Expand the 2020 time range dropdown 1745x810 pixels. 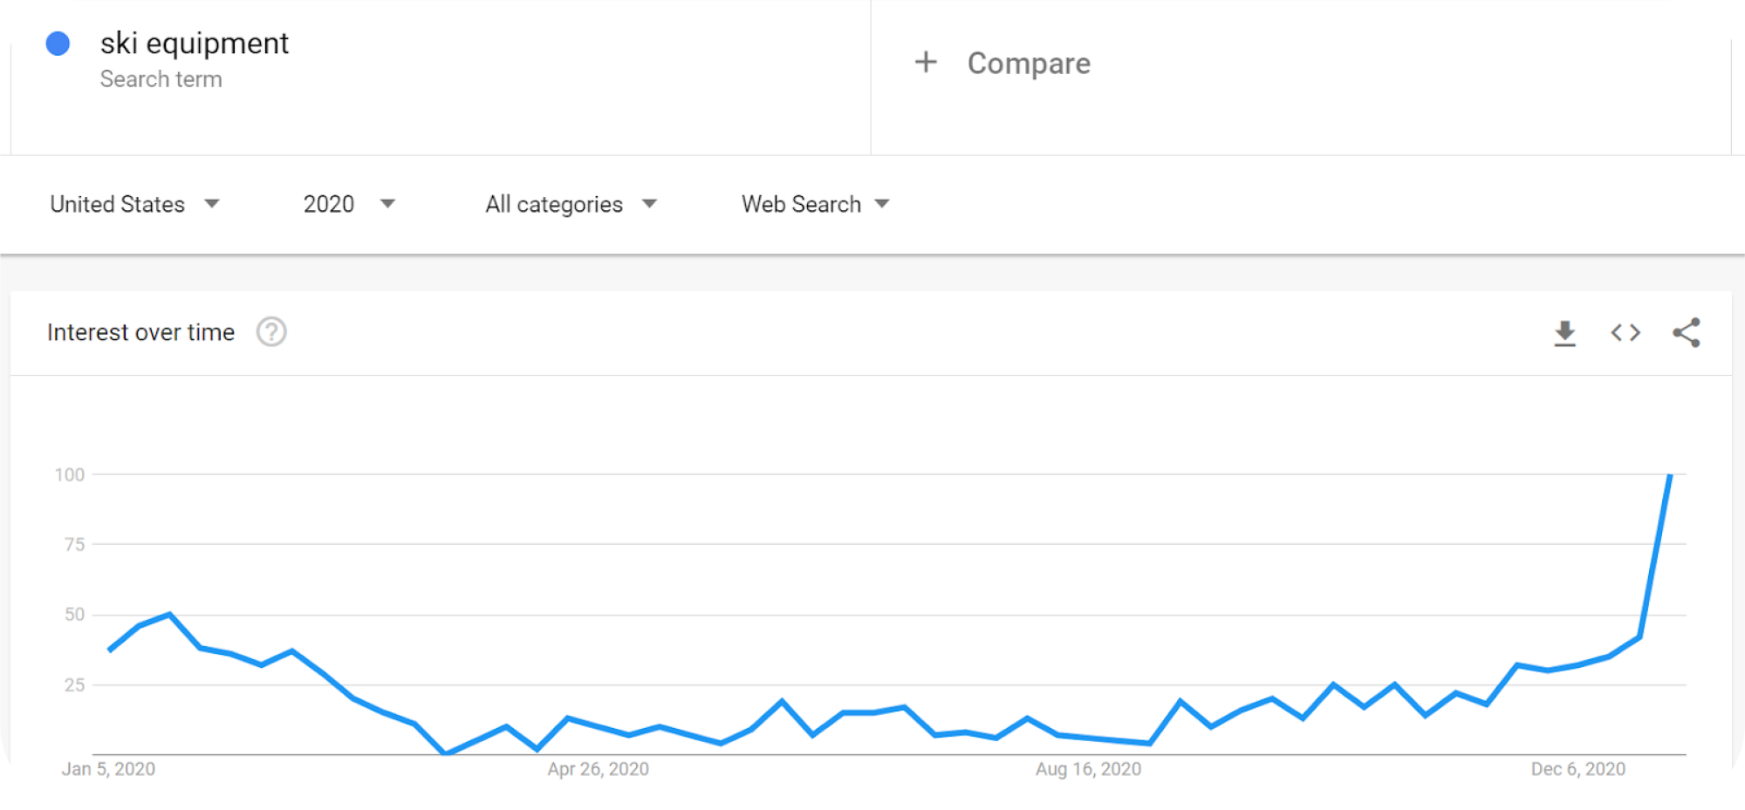[x=349, y=204]
